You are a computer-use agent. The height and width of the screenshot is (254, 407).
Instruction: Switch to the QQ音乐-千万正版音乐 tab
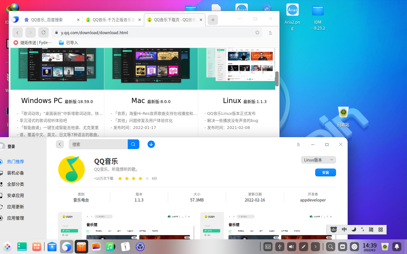[114, 20]
